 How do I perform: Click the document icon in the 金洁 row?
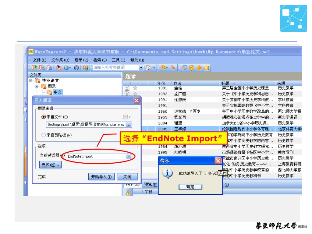[127, 88]
